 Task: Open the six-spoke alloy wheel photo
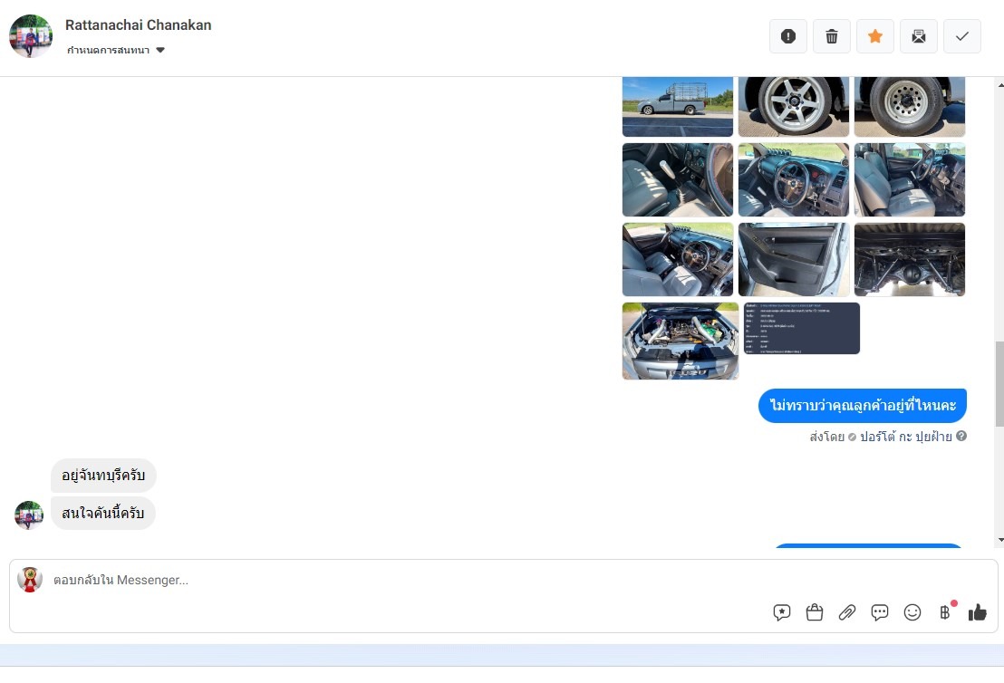point(794,107)
